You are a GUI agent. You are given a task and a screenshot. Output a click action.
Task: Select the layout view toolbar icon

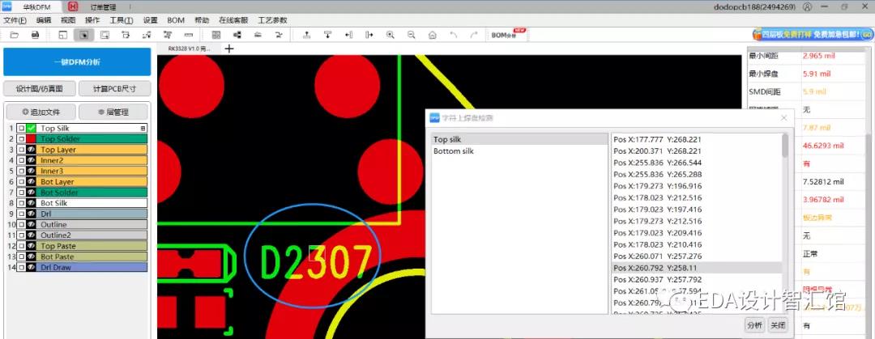coord(62,35)
